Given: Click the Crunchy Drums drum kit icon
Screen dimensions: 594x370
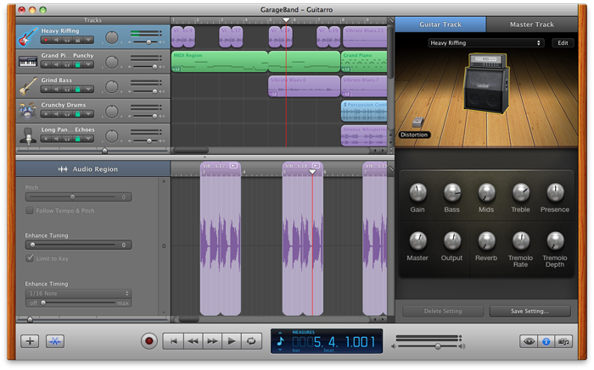Looking at the screenshot, I should click(28, 111).
